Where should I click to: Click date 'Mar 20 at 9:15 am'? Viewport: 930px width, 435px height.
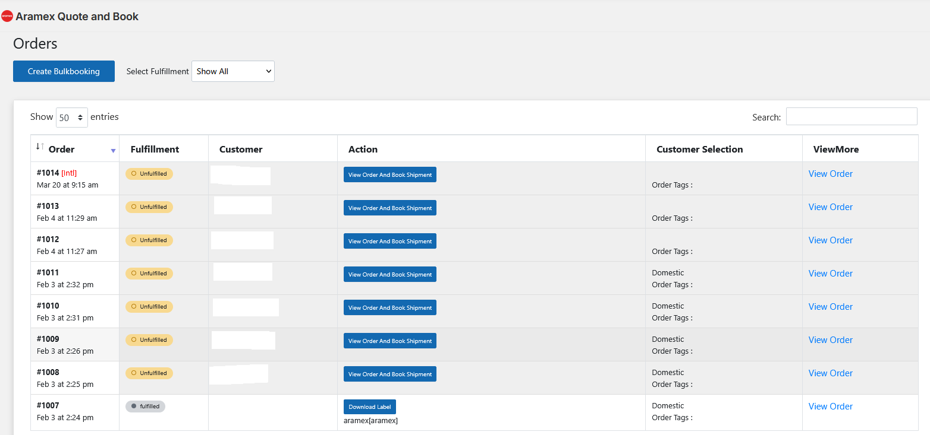(x=68, y=185)
